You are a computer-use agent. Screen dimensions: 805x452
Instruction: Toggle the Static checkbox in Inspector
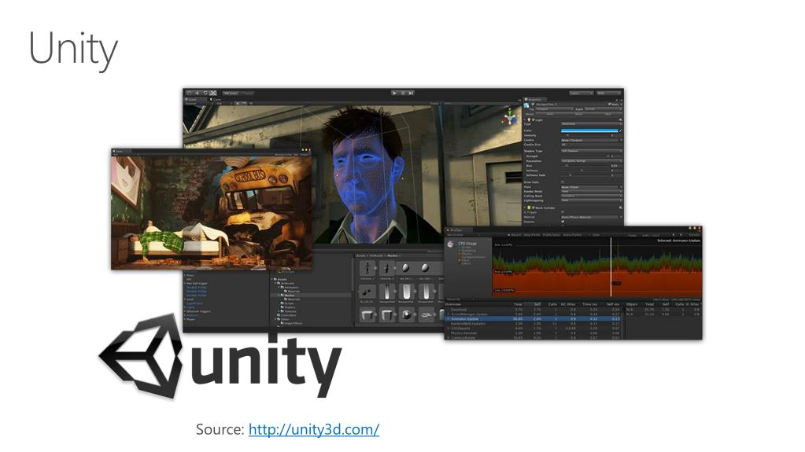click(x=609, y=104)
